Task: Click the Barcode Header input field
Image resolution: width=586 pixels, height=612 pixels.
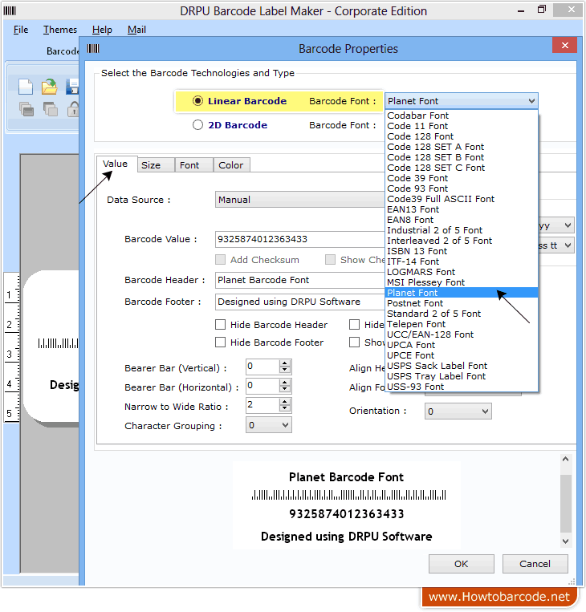Action: [x=299, y=280]
